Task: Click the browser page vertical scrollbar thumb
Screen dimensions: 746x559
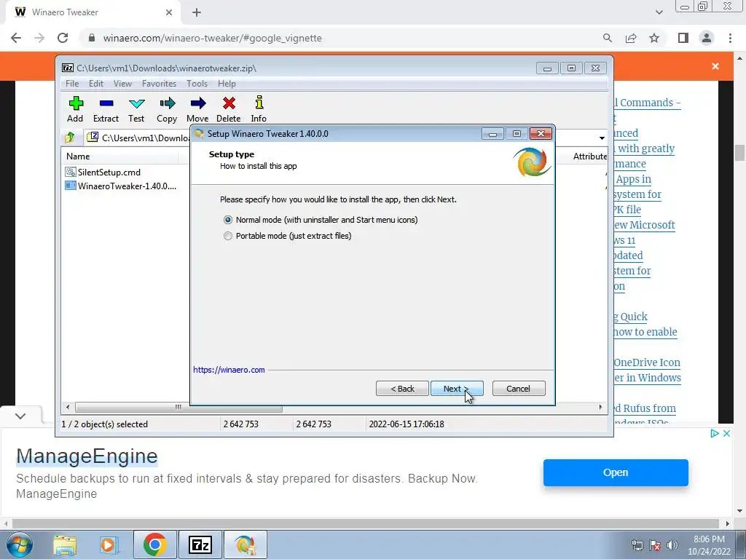Action: pyautogui.click(x=739, y=153)
